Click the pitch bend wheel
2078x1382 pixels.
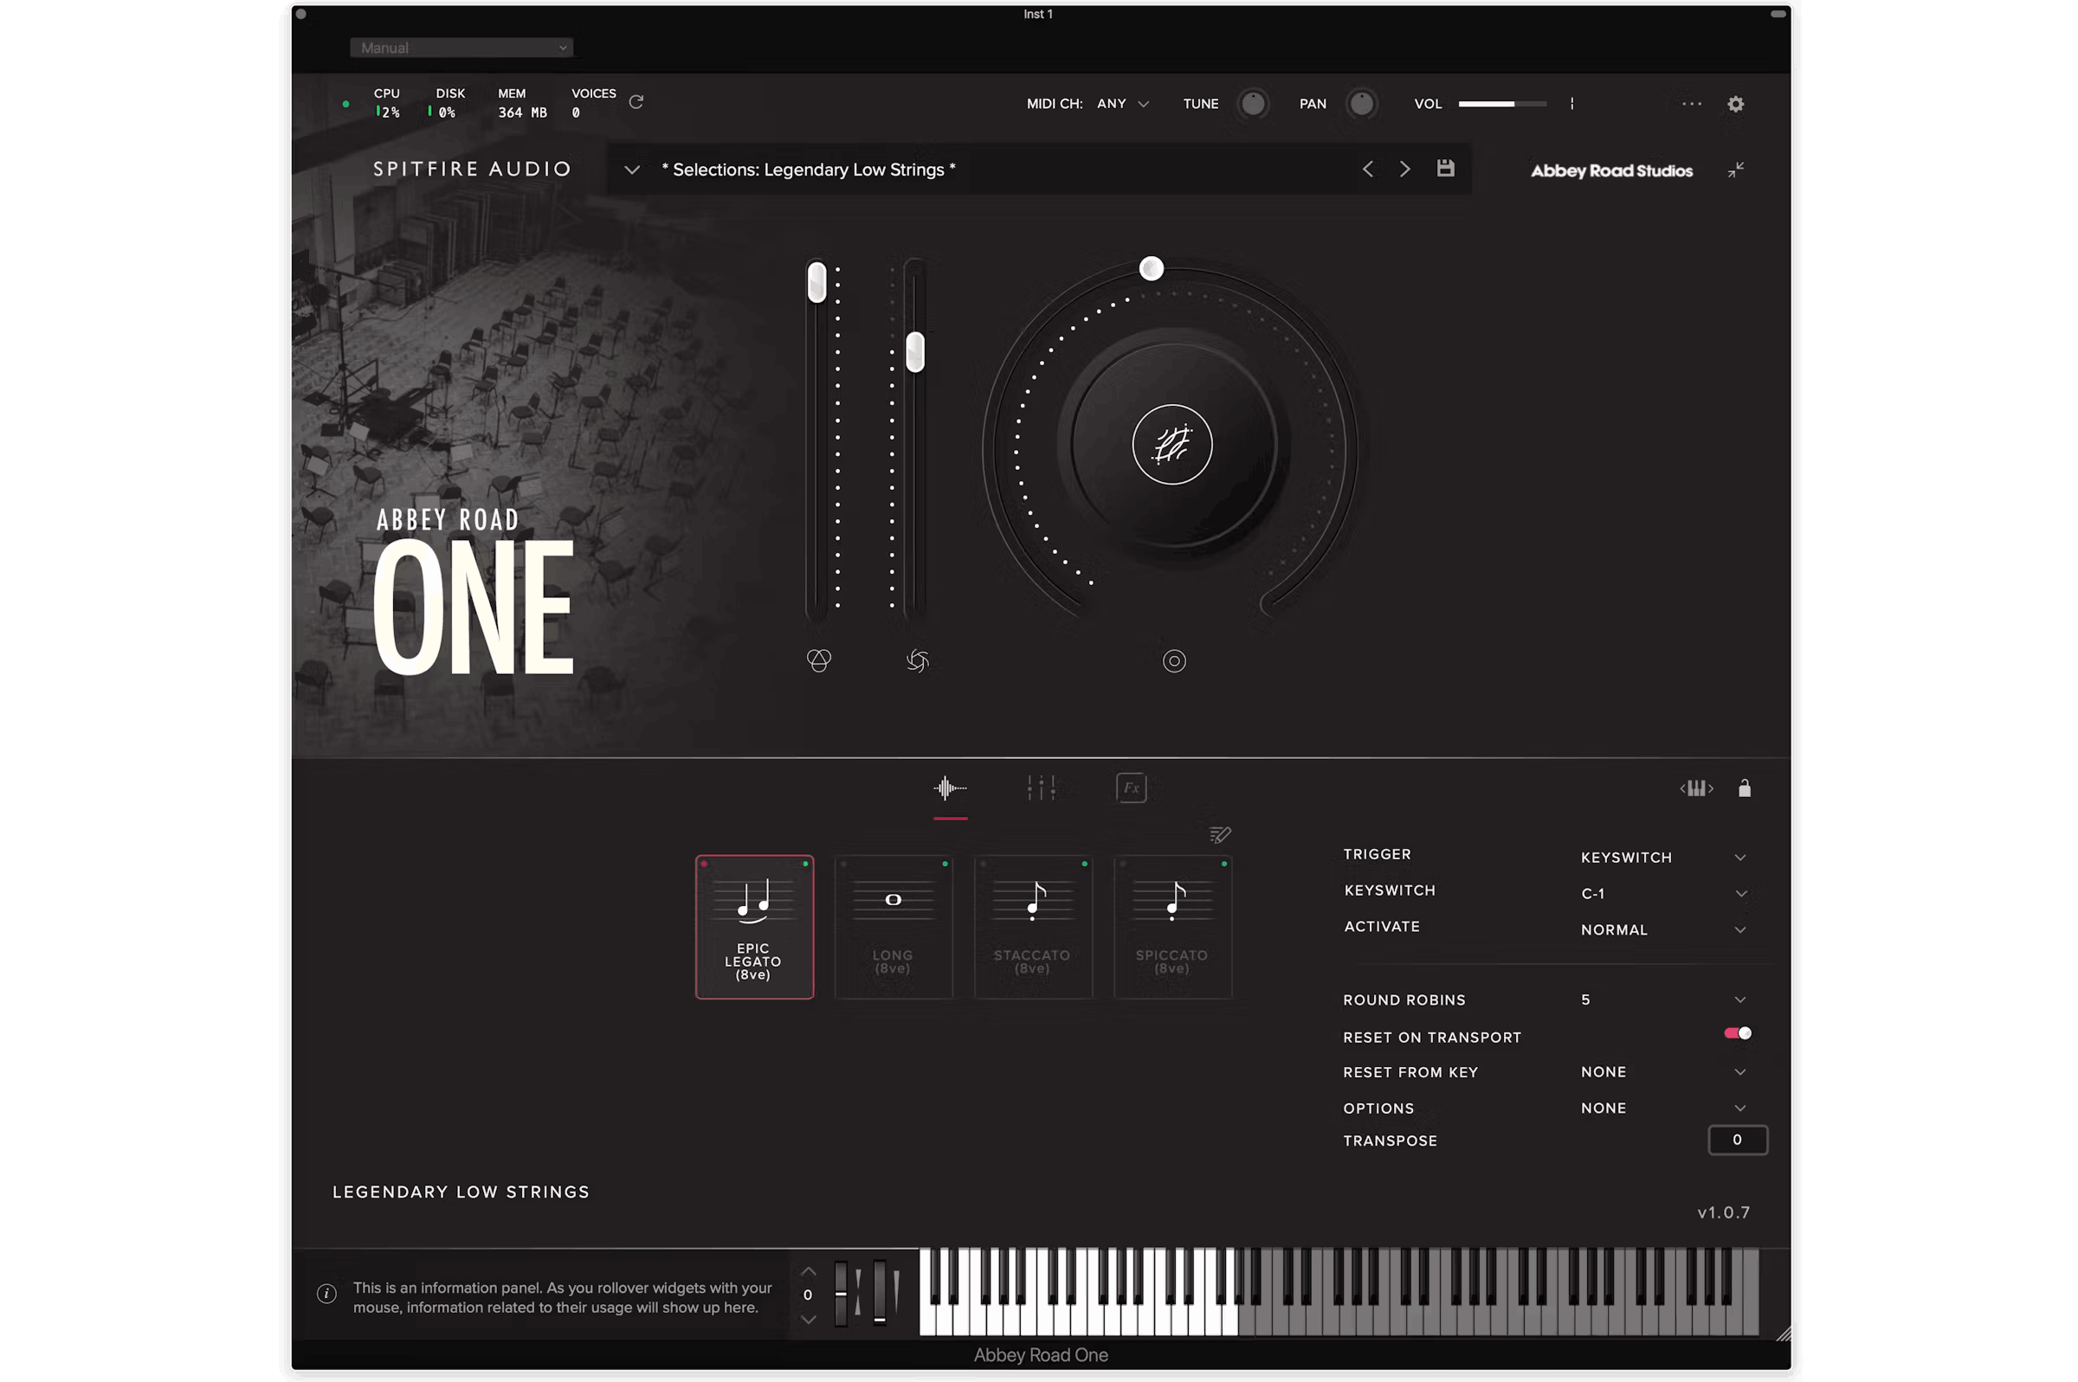point(841,1293)
